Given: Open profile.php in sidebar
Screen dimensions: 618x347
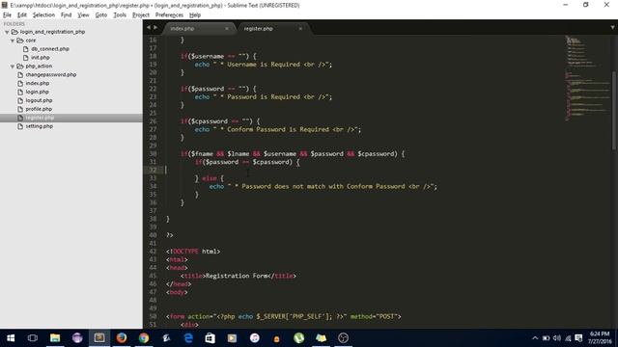Looking at the screenshot, I should pos(39,109).
